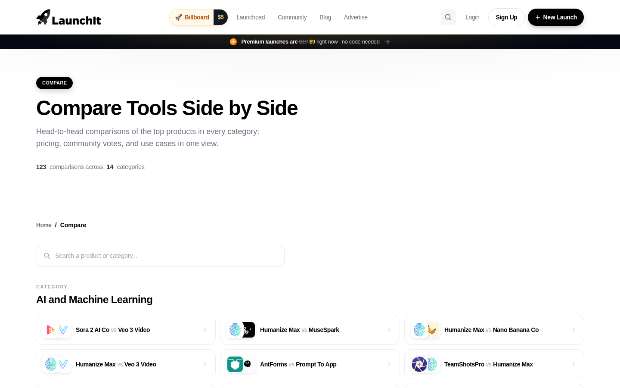This screenshot has width=620, height=388.
Task: Click the TeamShotsPro camera shutter logo
Action: pos(419,364)
